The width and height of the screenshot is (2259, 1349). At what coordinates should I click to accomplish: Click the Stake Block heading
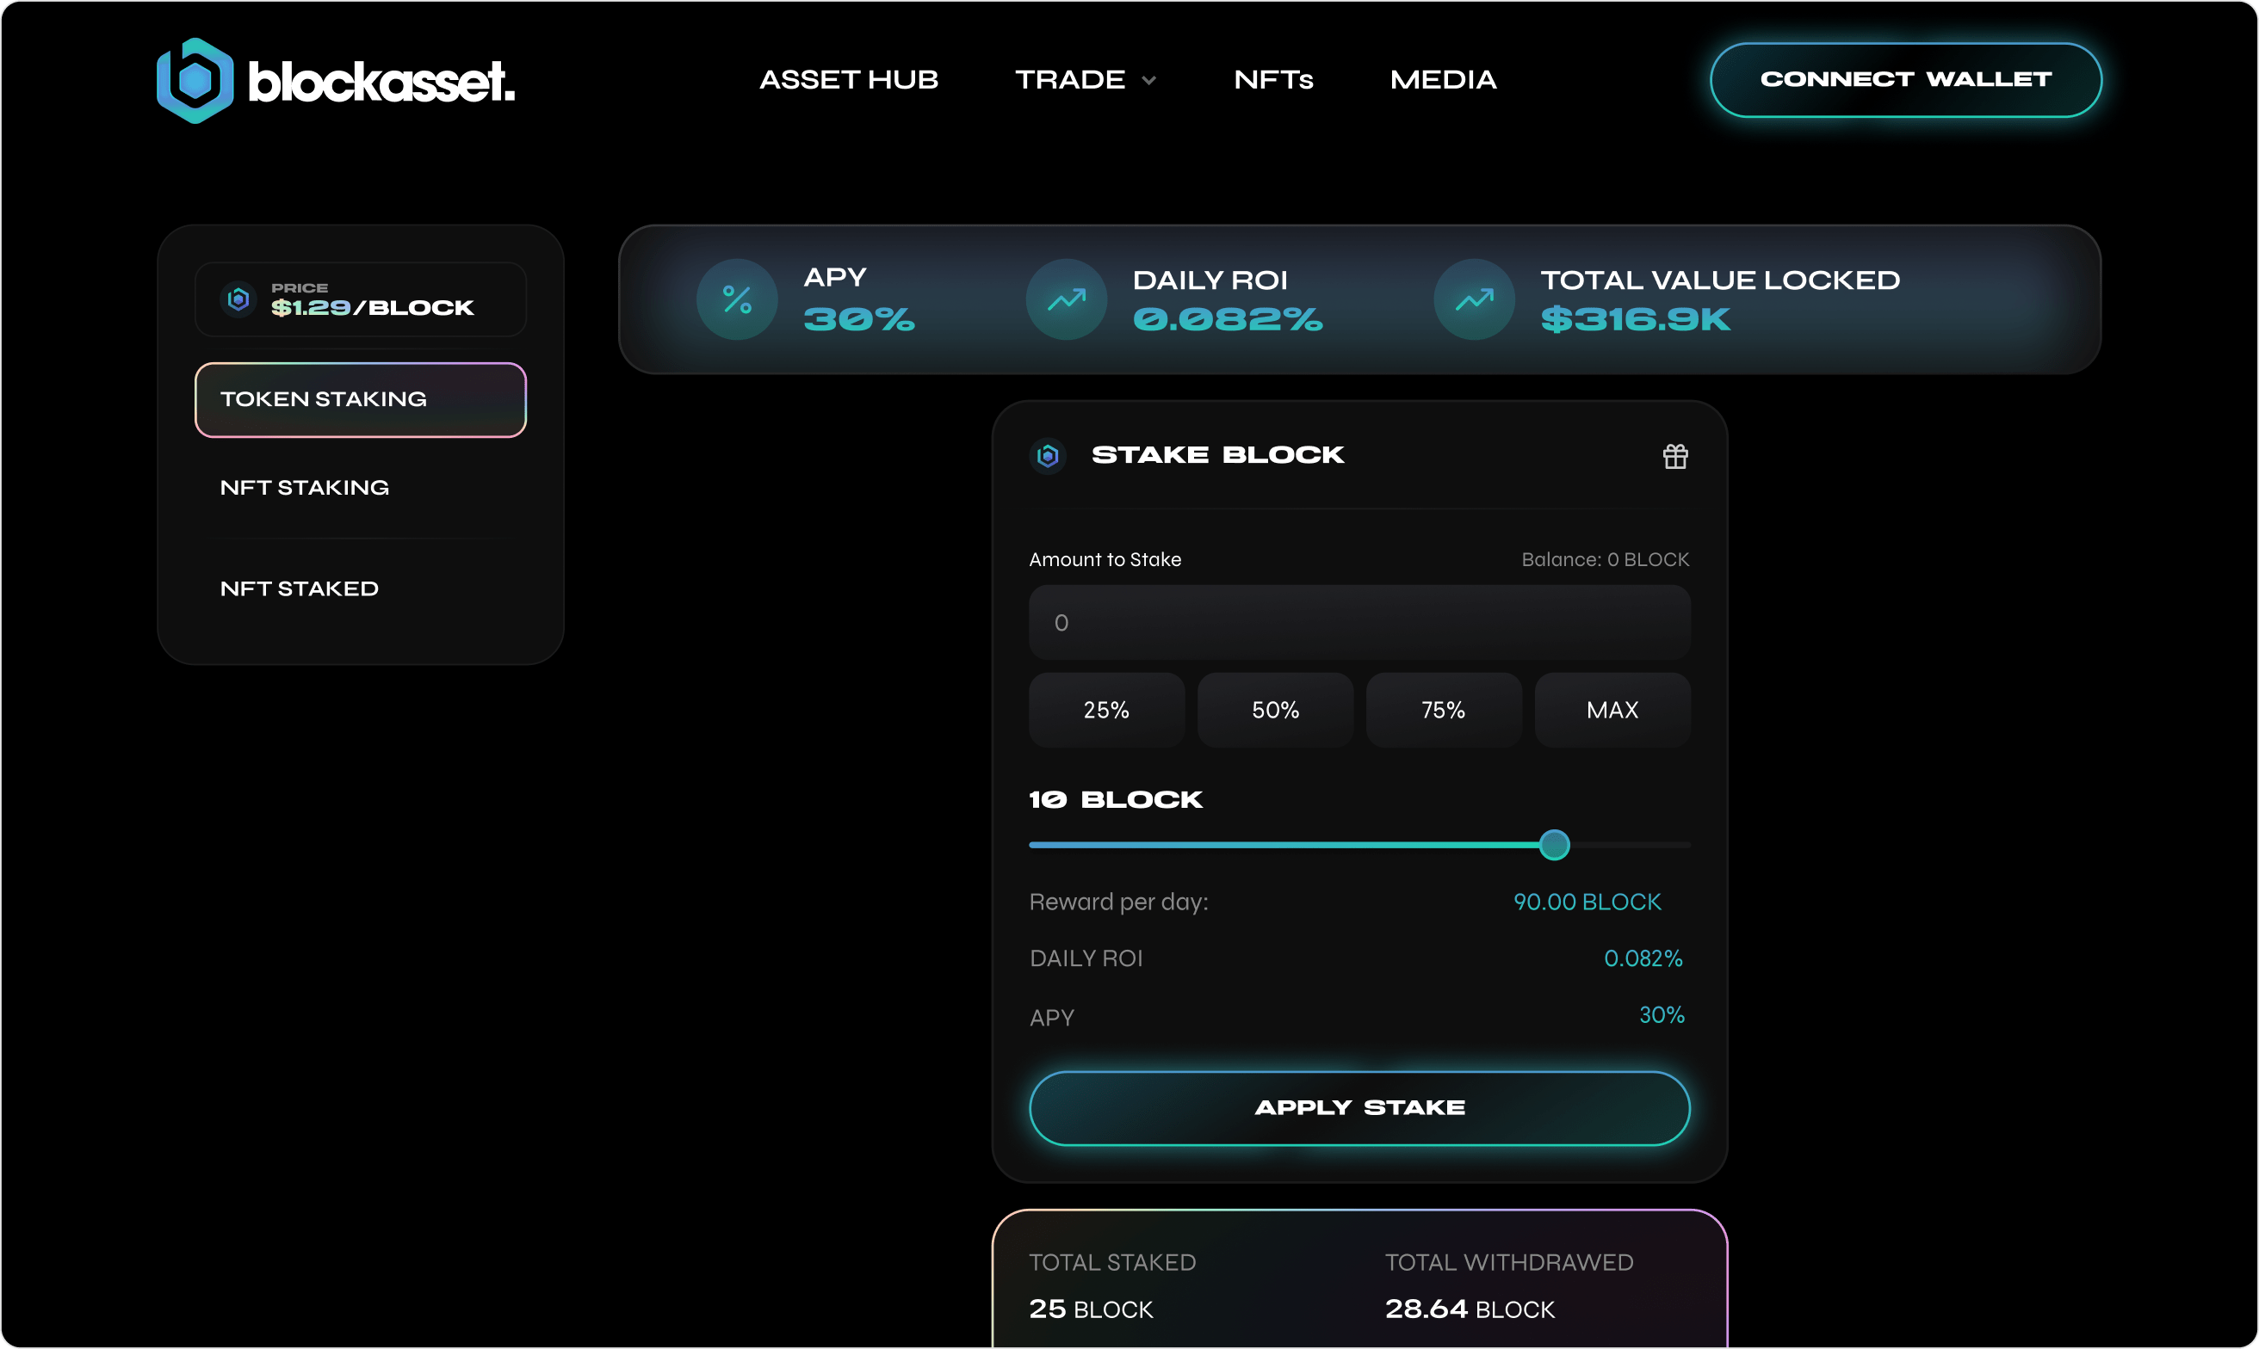click(1217, 455)
